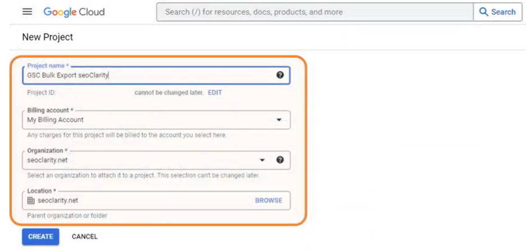526x251 pixels.
Task: Click the help icon beside Organization
Action: click(280, 160)
